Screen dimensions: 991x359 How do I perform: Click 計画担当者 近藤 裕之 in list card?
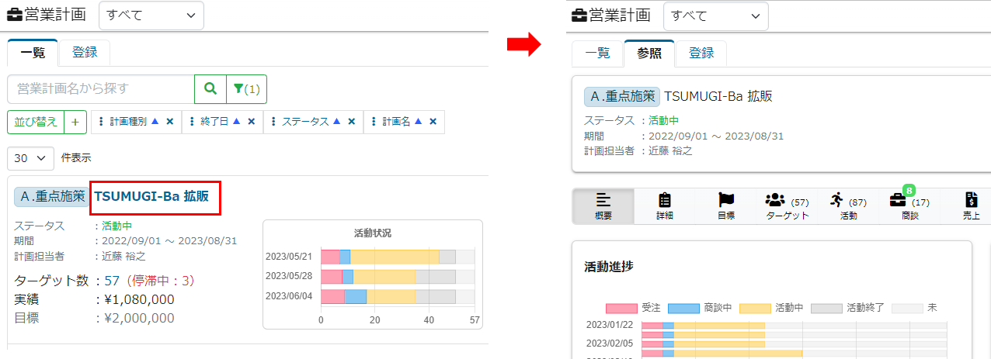pos(124,255)
